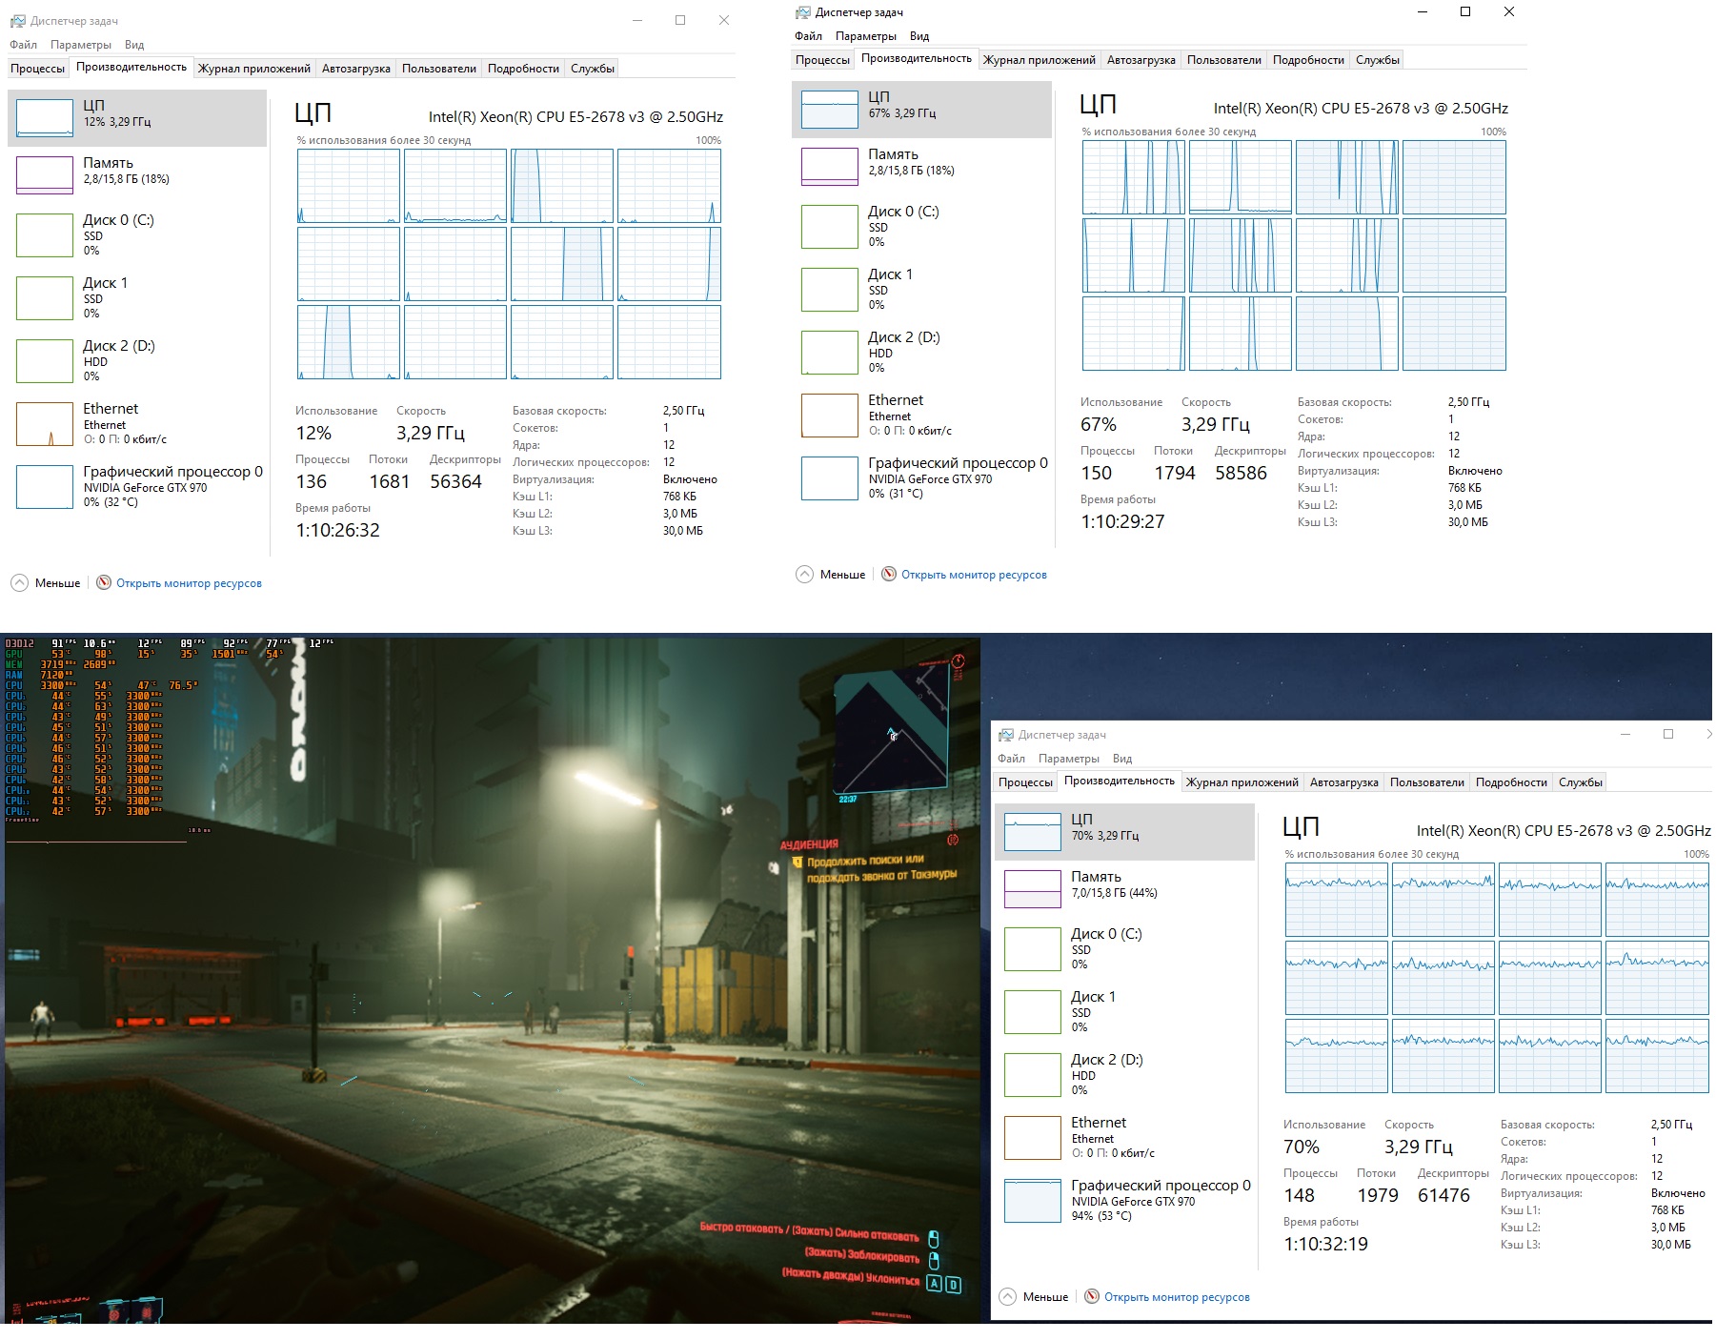The image size is (1716, 1340).
Task: Click Resource Monitor icon in 67% CPU window
Action: pos(889,574)
